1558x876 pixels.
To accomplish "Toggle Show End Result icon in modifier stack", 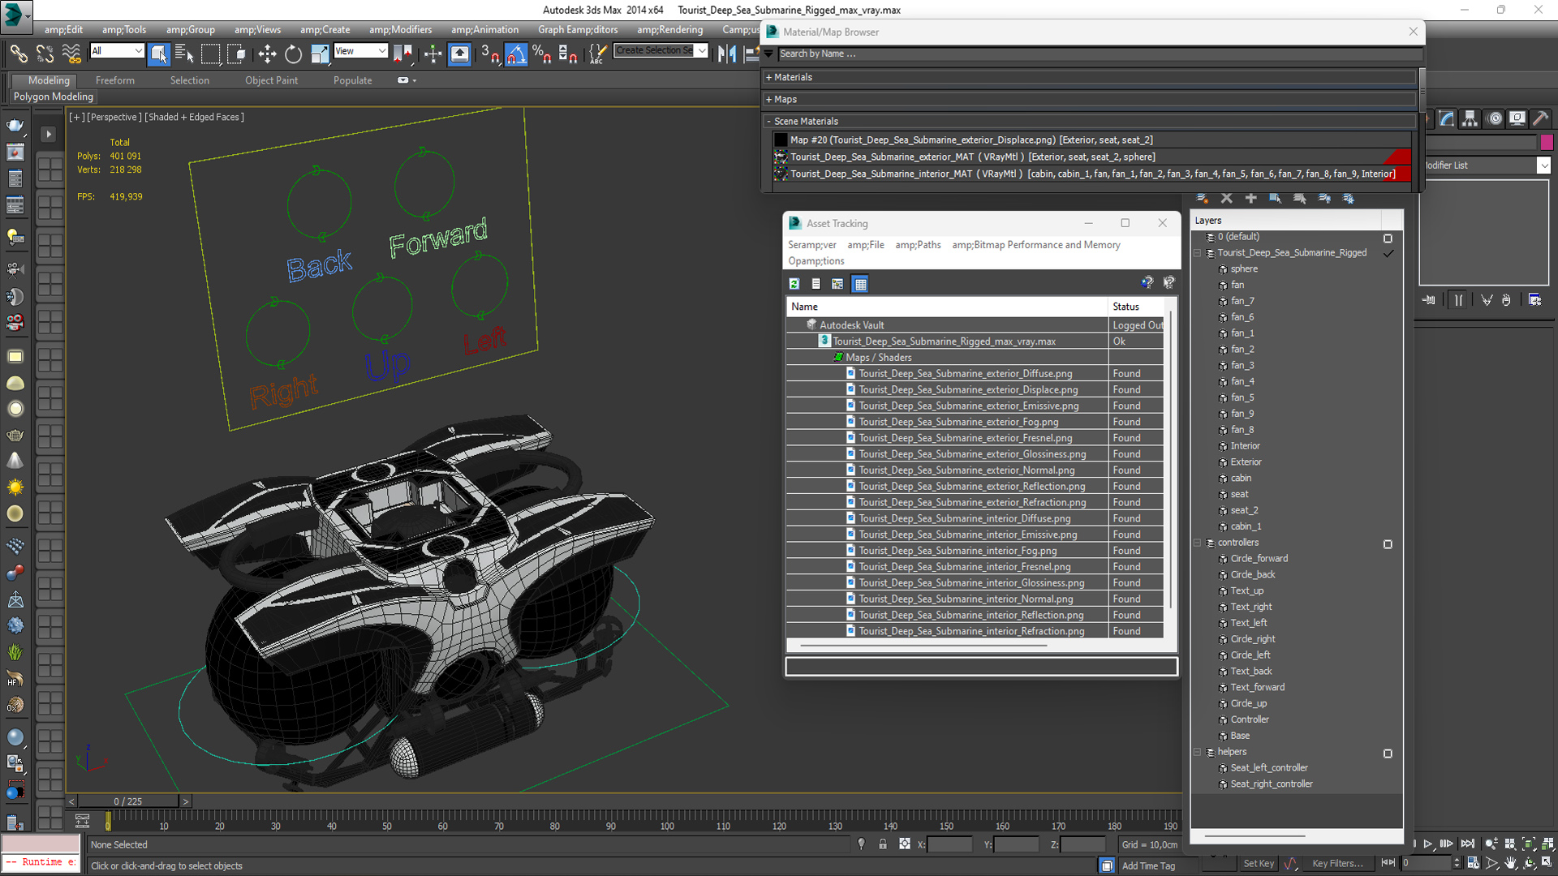I will pyautogui.click(x=1458, y=299).
